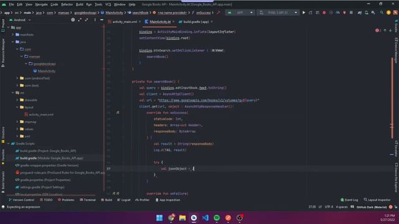The width and height of the screenshot is (399, 224).
Task: Toggle the Resource Manager sidebar tab
Action: (x=2, y=53)
